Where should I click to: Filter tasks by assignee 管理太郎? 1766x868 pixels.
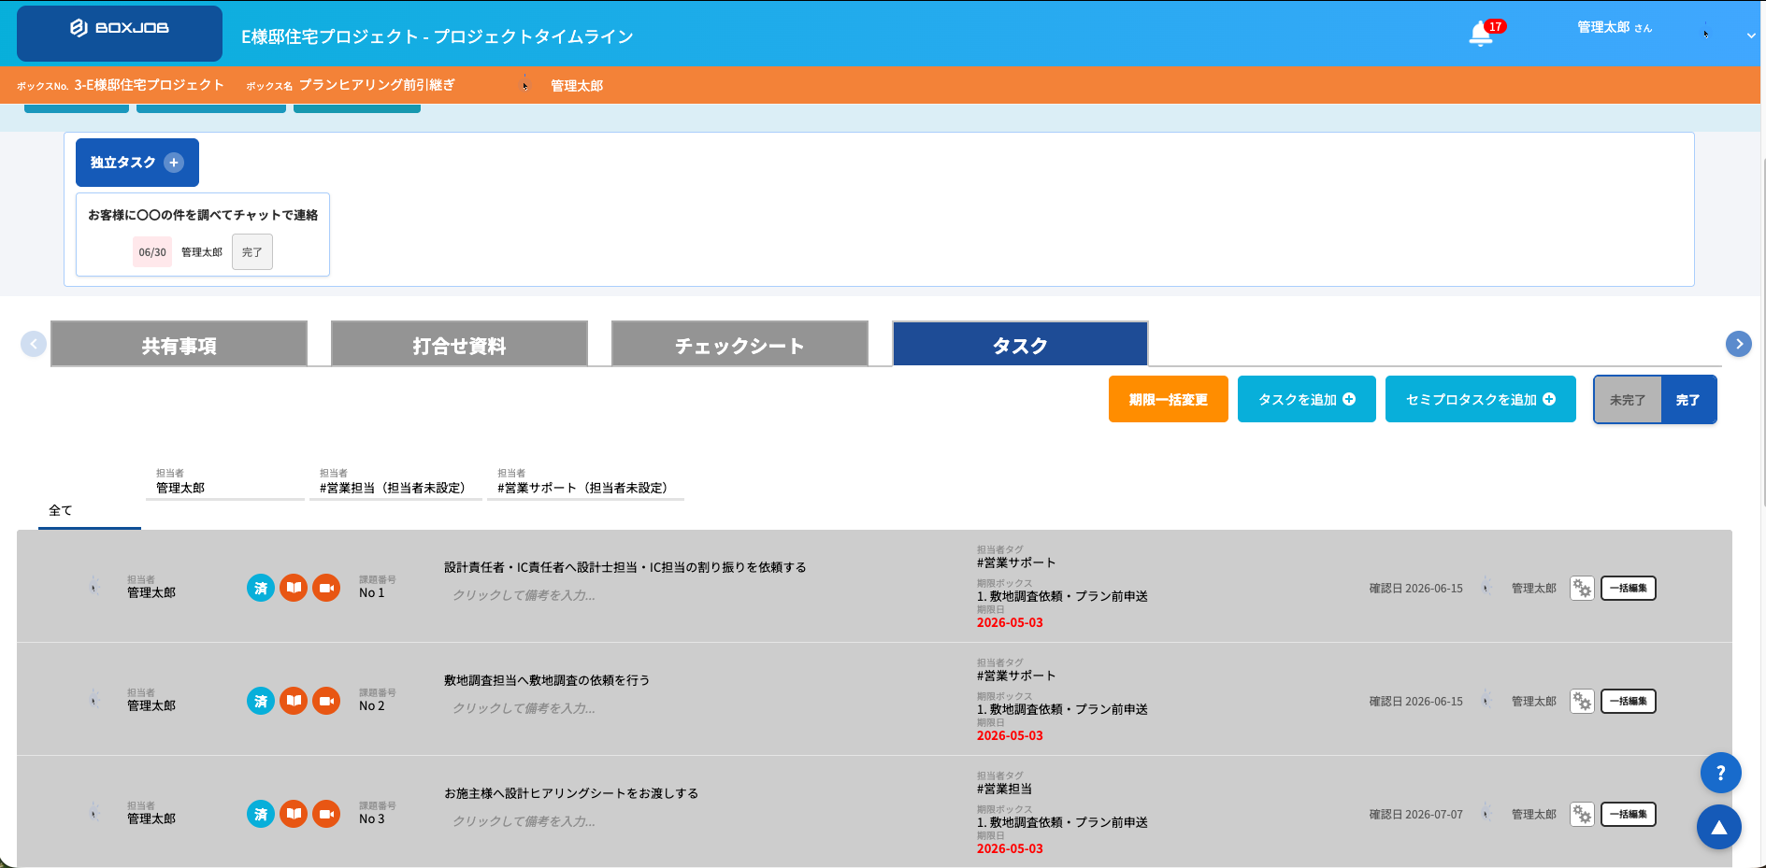(x=225, y=484)
